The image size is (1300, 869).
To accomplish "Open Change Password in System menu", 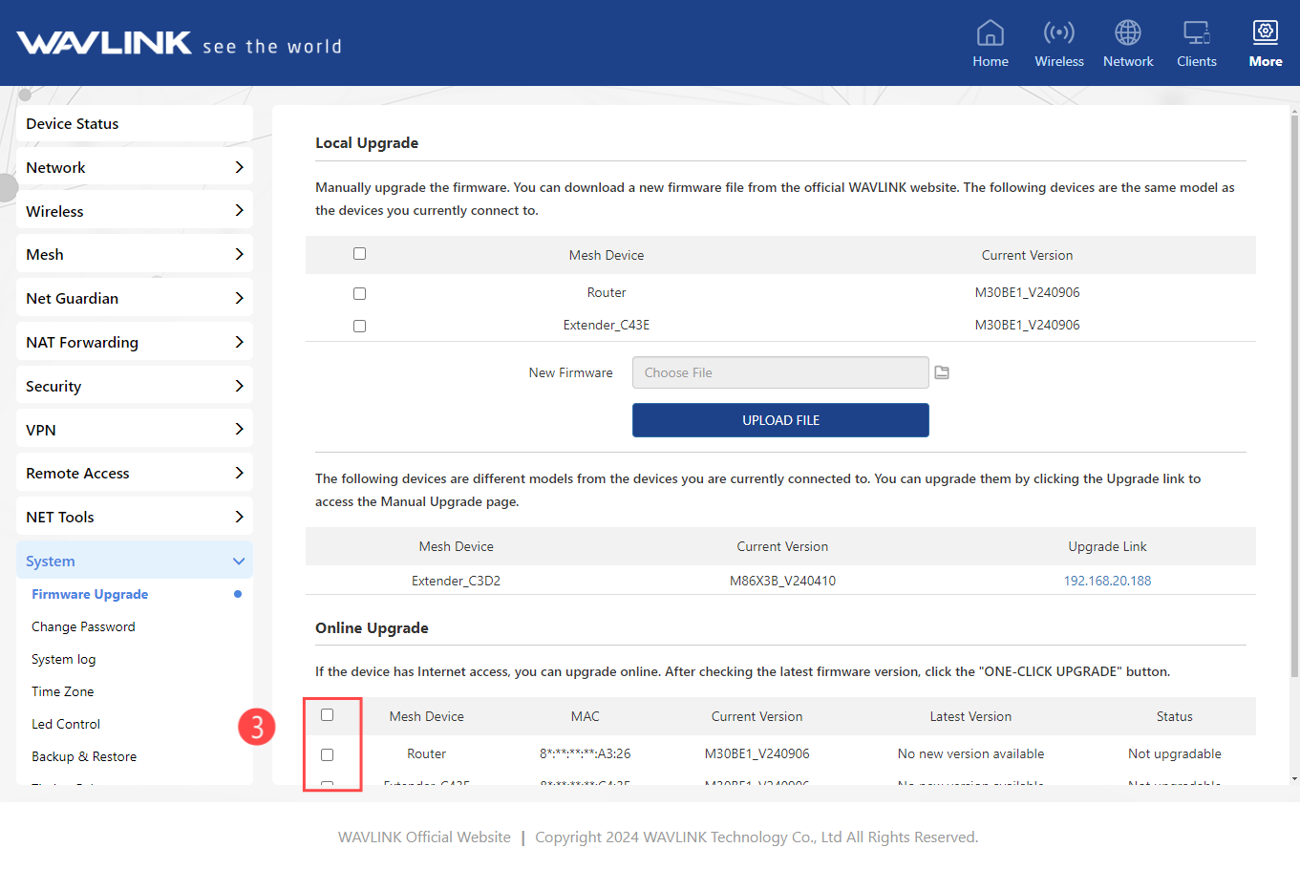I will pyautogui.click(x=83, y=626).
